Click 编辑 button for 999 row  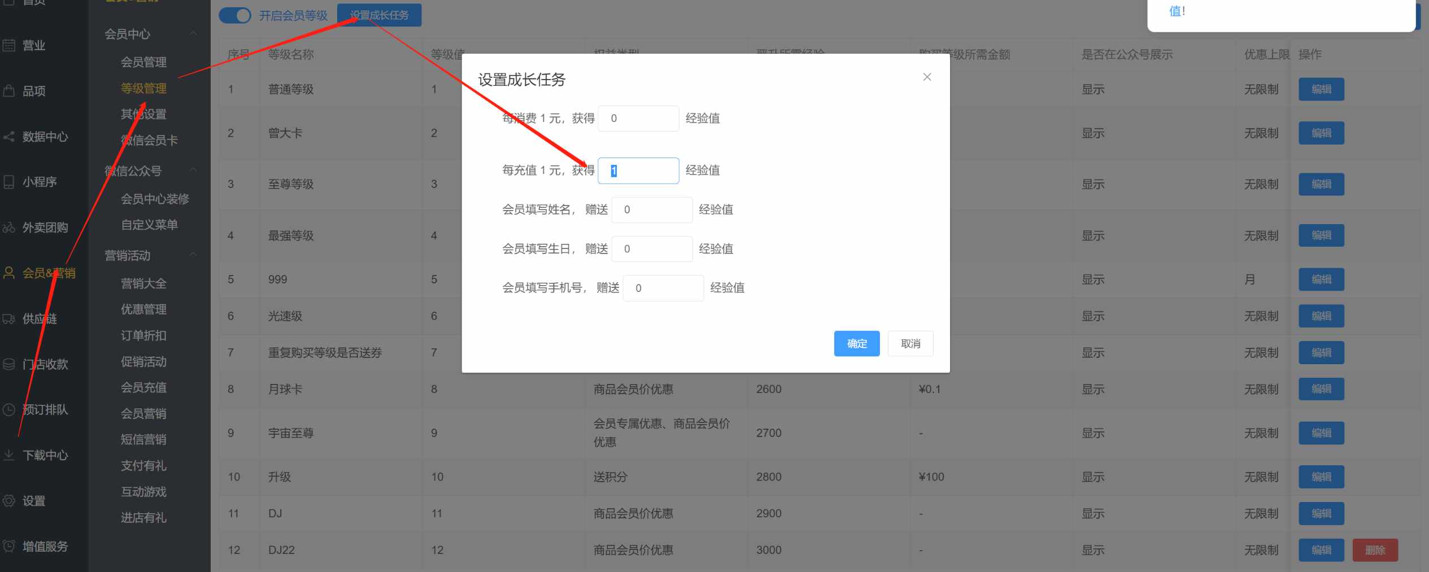(1321, 280)
